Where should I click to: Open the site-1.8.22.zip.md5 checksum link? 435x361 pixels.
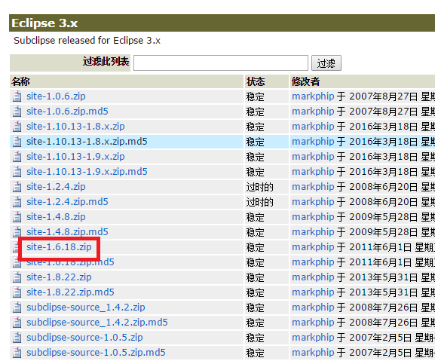click(x=70, y=292)
